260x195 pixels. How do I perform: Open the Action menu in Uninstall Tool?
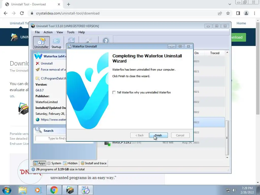(x=48, y=32)
